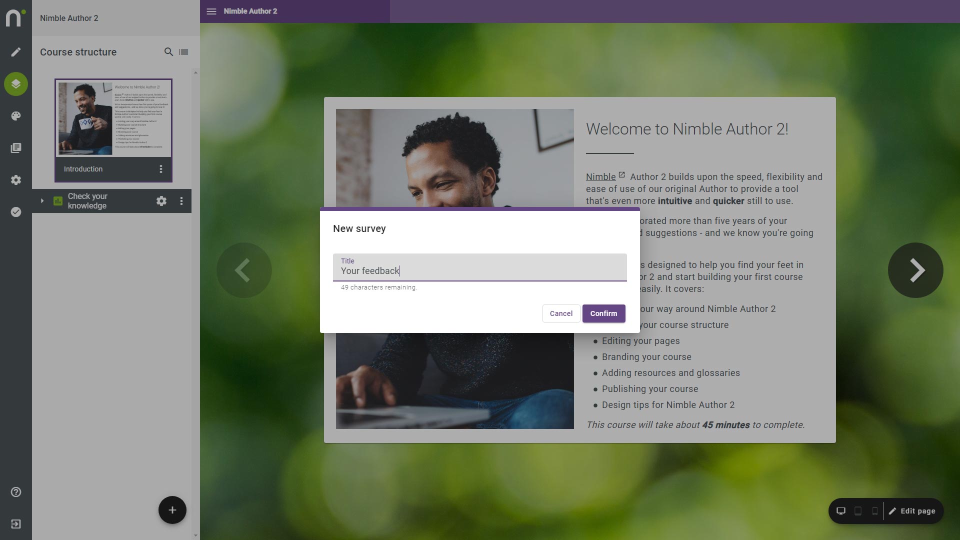Click the '49 characters remaining' hint
960x540 pixels.
379,287
